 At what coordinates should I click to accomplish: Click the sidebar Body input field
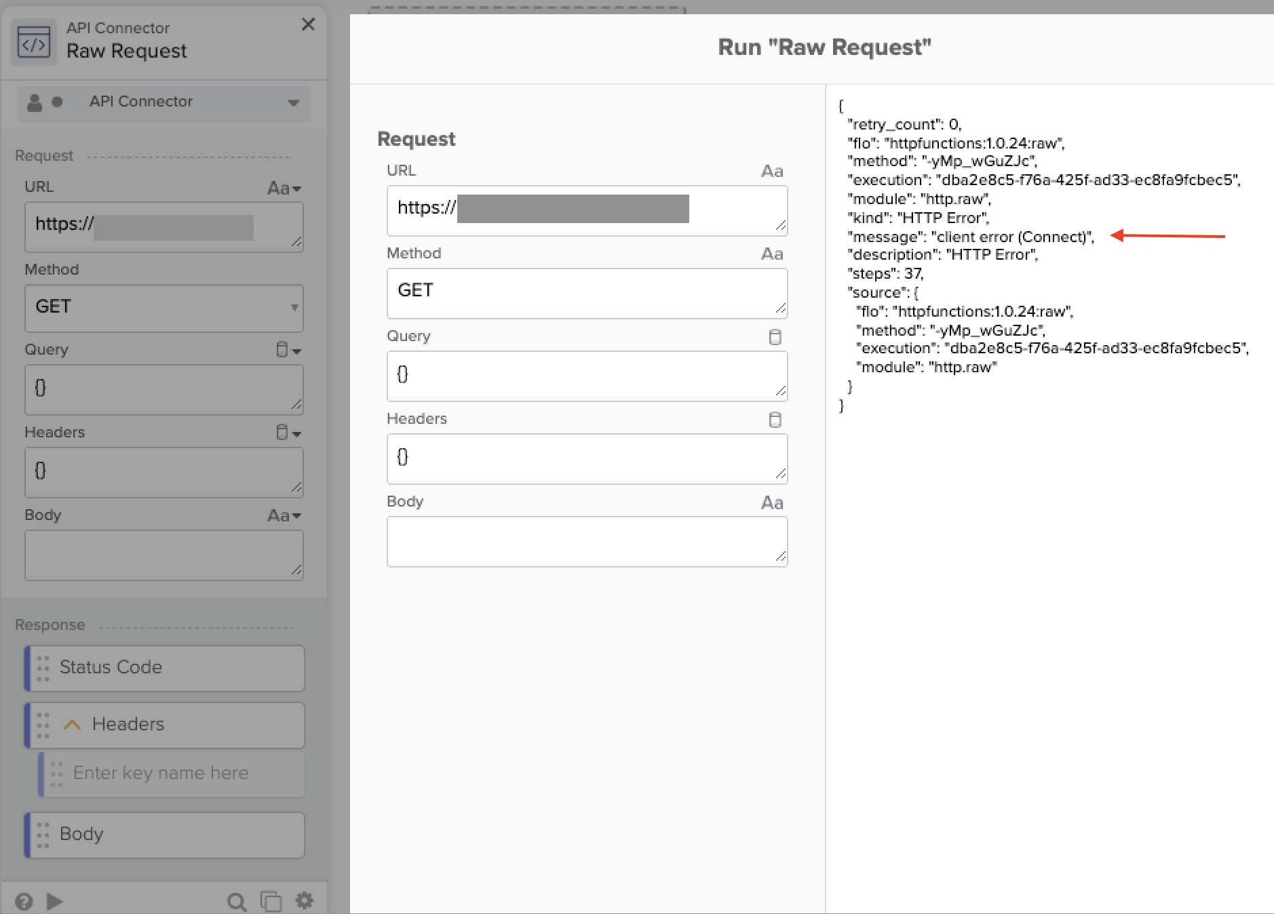[164, 555]
